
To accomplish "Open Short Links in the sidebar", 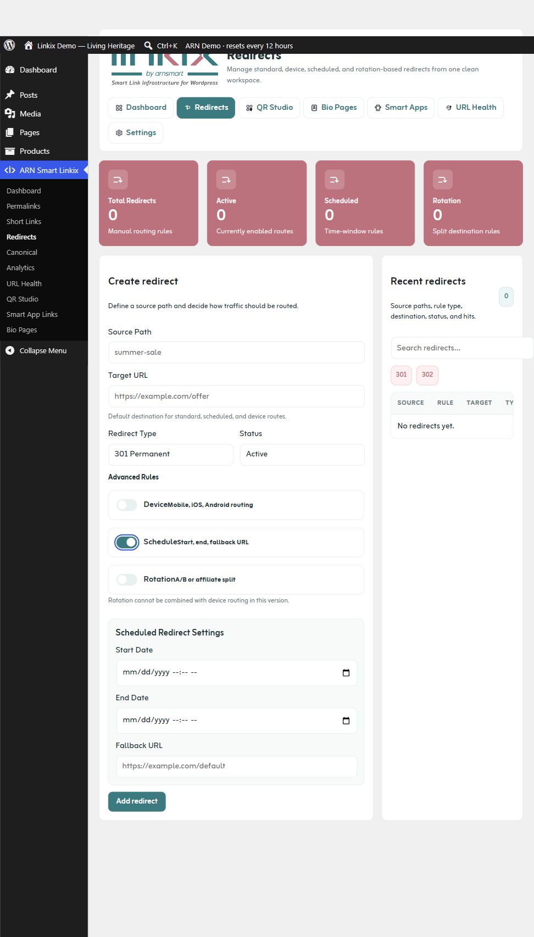I will point(24,221).
